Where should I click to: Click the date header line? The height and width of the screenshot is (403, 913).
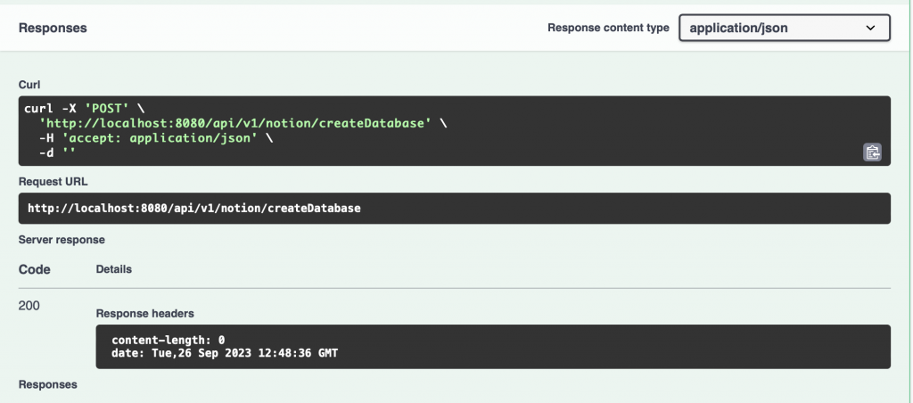[225, 354]
